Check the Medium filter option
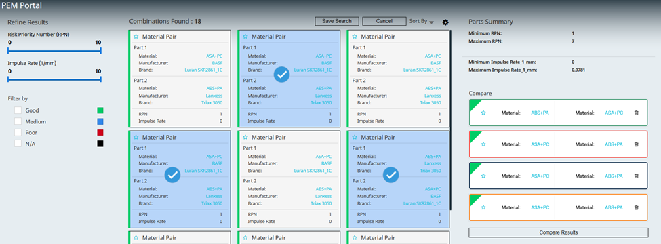This screenshot has width=661, height=244. pyautogui.click(x=18, y=121)
